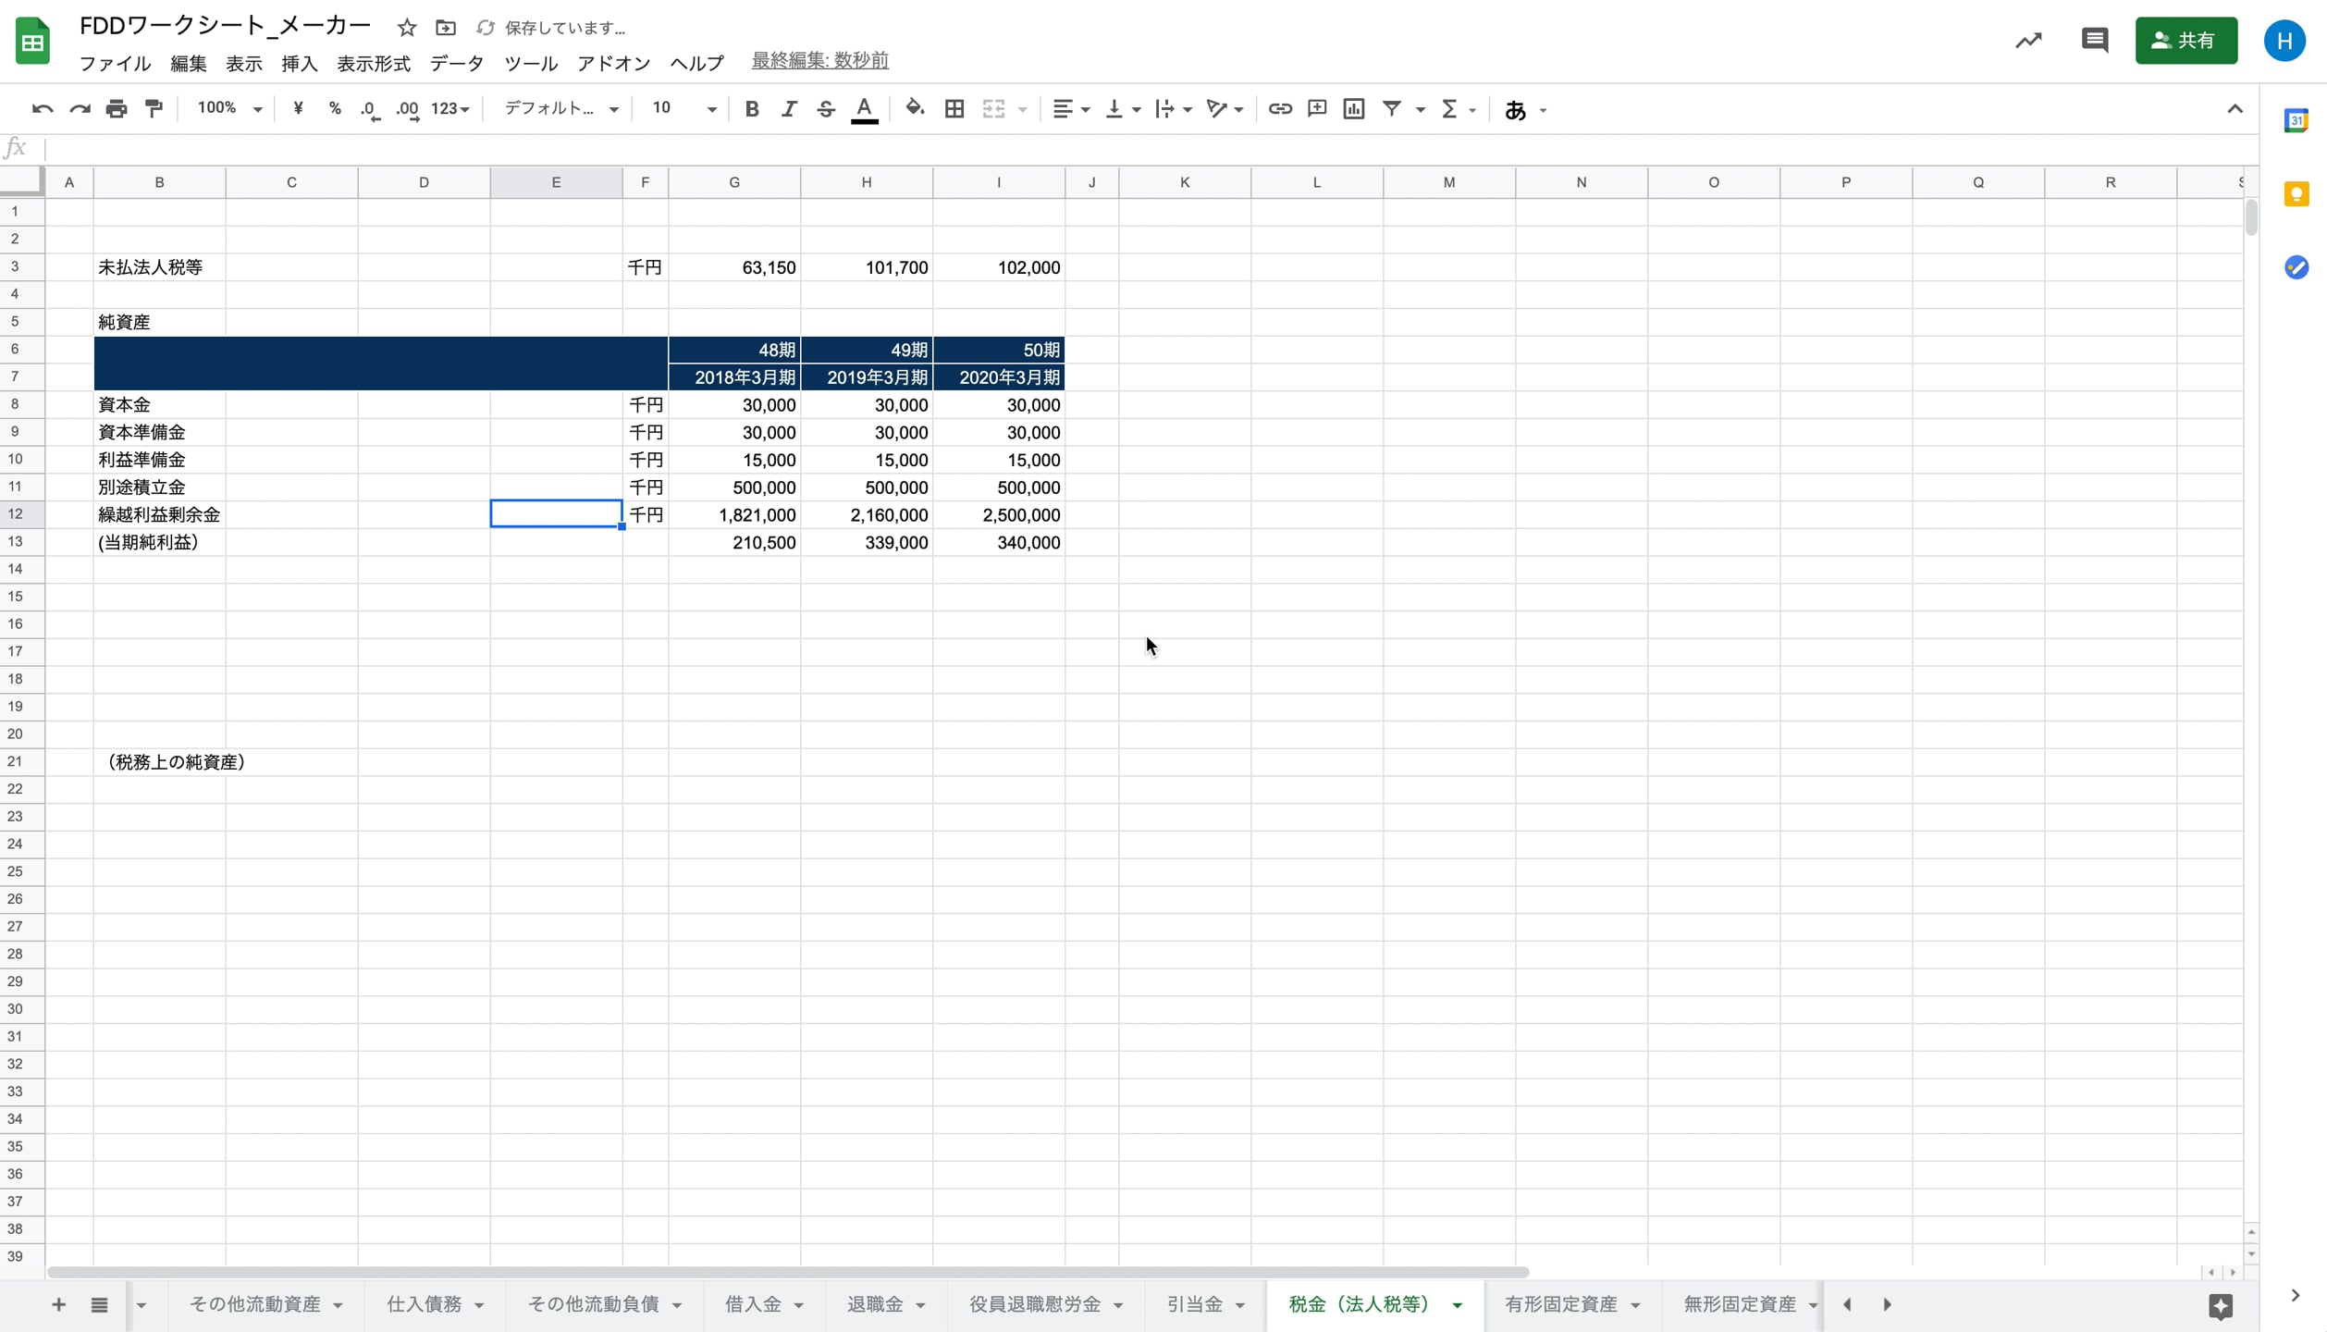Click the fill color paint bucket

(x=914, y=109)
